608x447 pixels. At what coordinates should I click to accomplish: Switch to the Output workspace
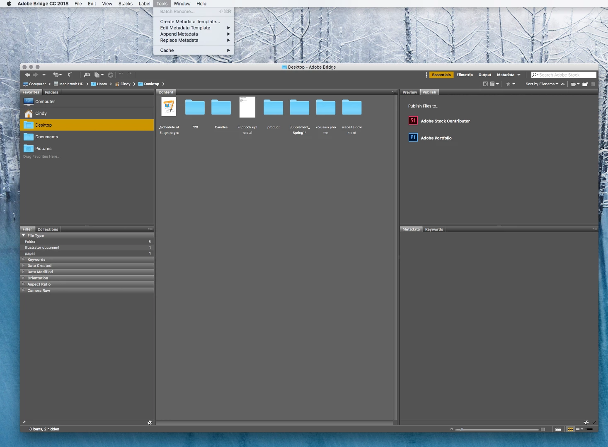pos(484,75)
